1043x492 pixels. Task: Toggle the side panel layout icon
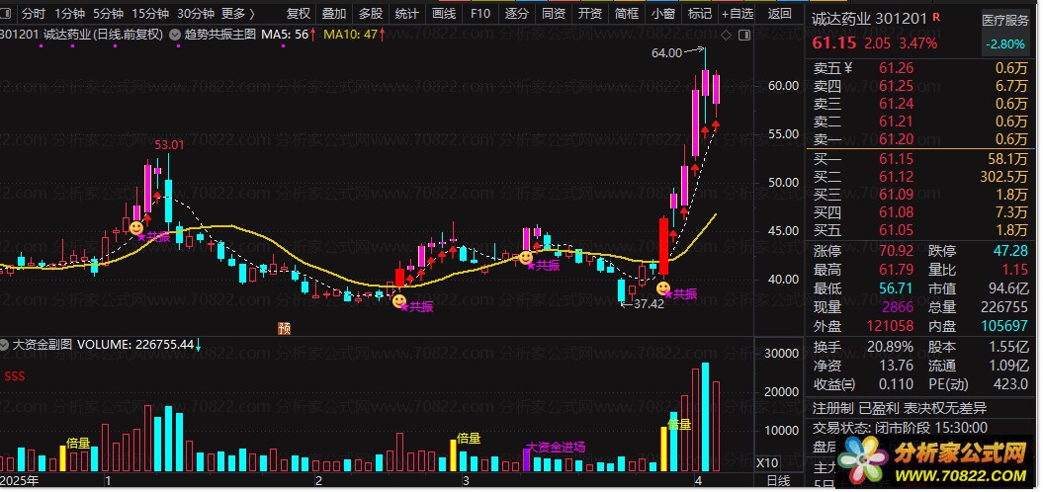[x=744, y=36]
